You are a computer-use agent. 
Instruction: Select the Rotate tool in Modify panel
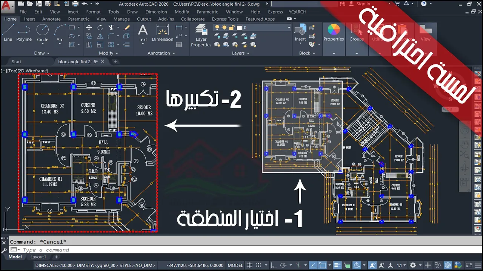coord(100,27)
